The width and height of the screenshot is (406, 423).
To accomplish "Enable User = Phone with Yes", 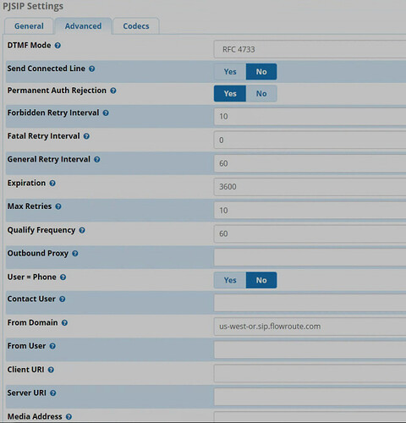I will coord(230,280).
